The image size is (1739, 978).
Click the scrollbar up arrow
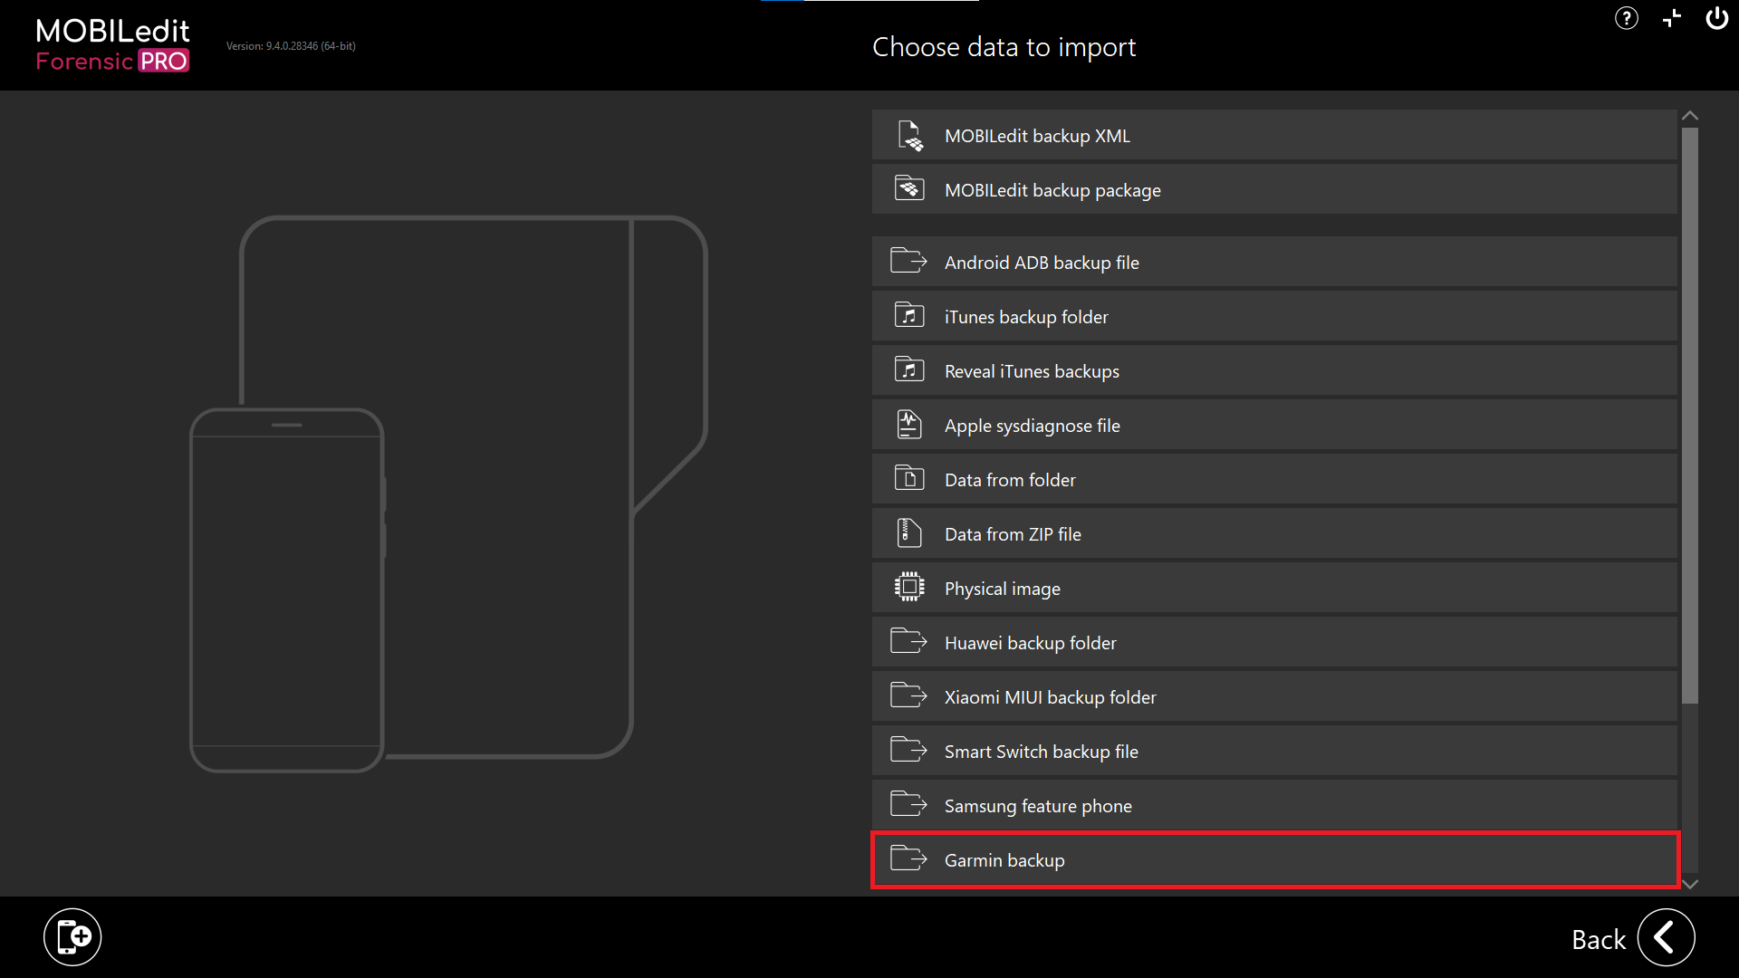(1690, 115)
